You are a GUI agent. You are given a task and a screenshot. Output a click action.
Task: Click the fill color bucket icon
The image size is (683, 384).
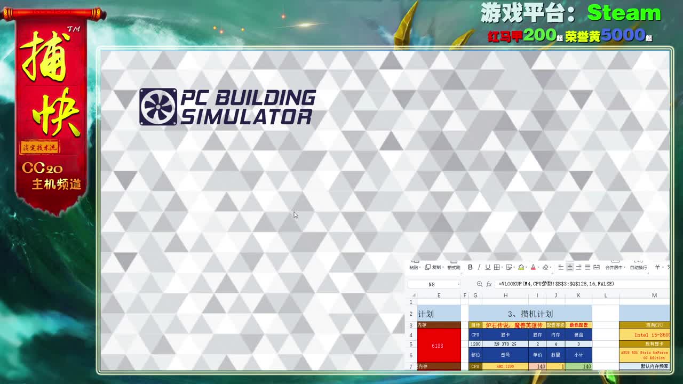(521, 267)
